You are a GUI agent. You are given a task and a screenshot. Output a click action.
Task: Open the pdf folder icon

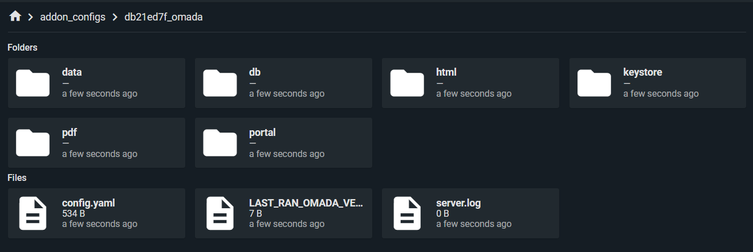click(33, 143)
